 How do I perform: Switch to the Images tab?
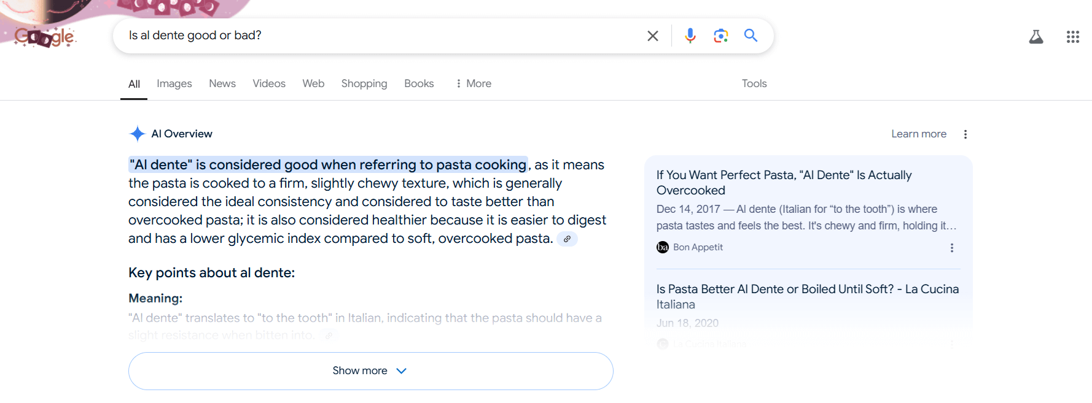(x=174, y=83)
